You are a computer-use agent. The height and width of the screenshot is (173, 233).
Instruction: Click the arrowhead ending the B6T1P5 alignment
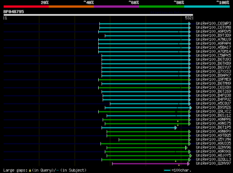(176, 128)
